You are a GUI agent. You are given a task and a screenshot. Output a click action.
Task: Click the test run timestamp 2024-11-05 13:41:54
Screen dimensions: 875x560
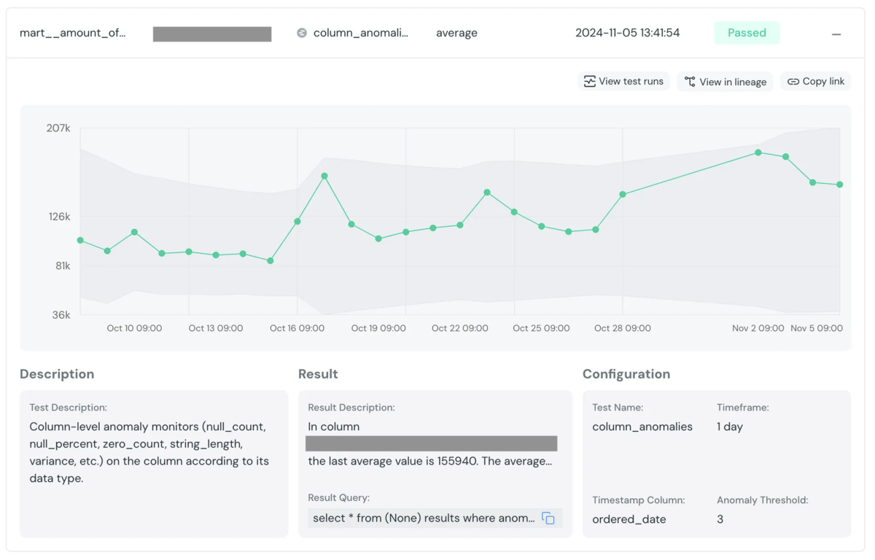[627, 33]
